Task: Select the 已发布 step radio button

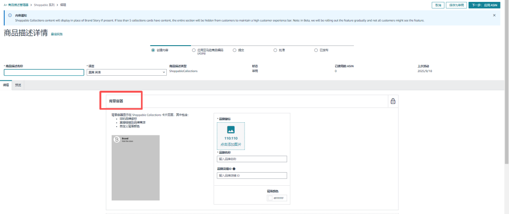Action: pyautogui.click(x=316, y=49)
